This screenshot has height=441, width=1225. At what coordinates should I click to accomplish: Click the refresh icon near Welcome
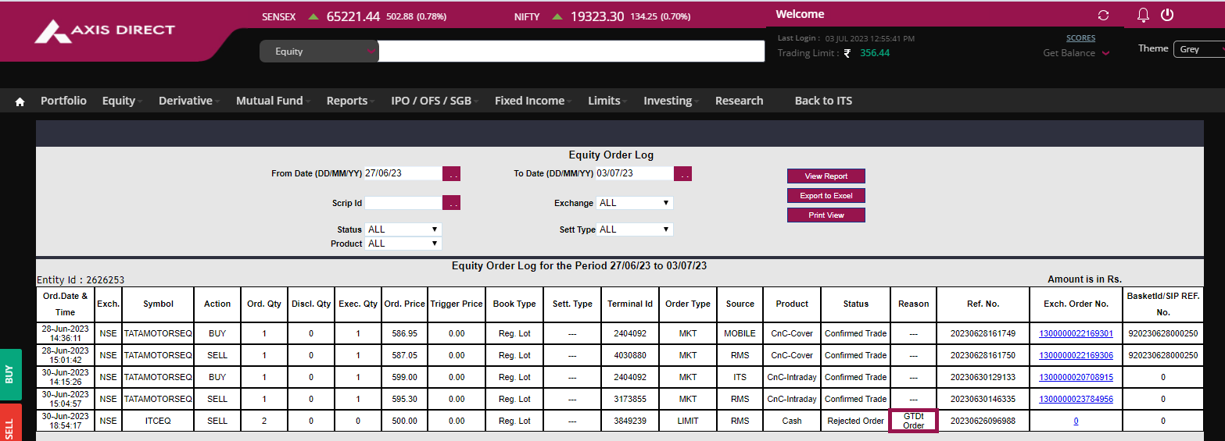pos(1103,16)
